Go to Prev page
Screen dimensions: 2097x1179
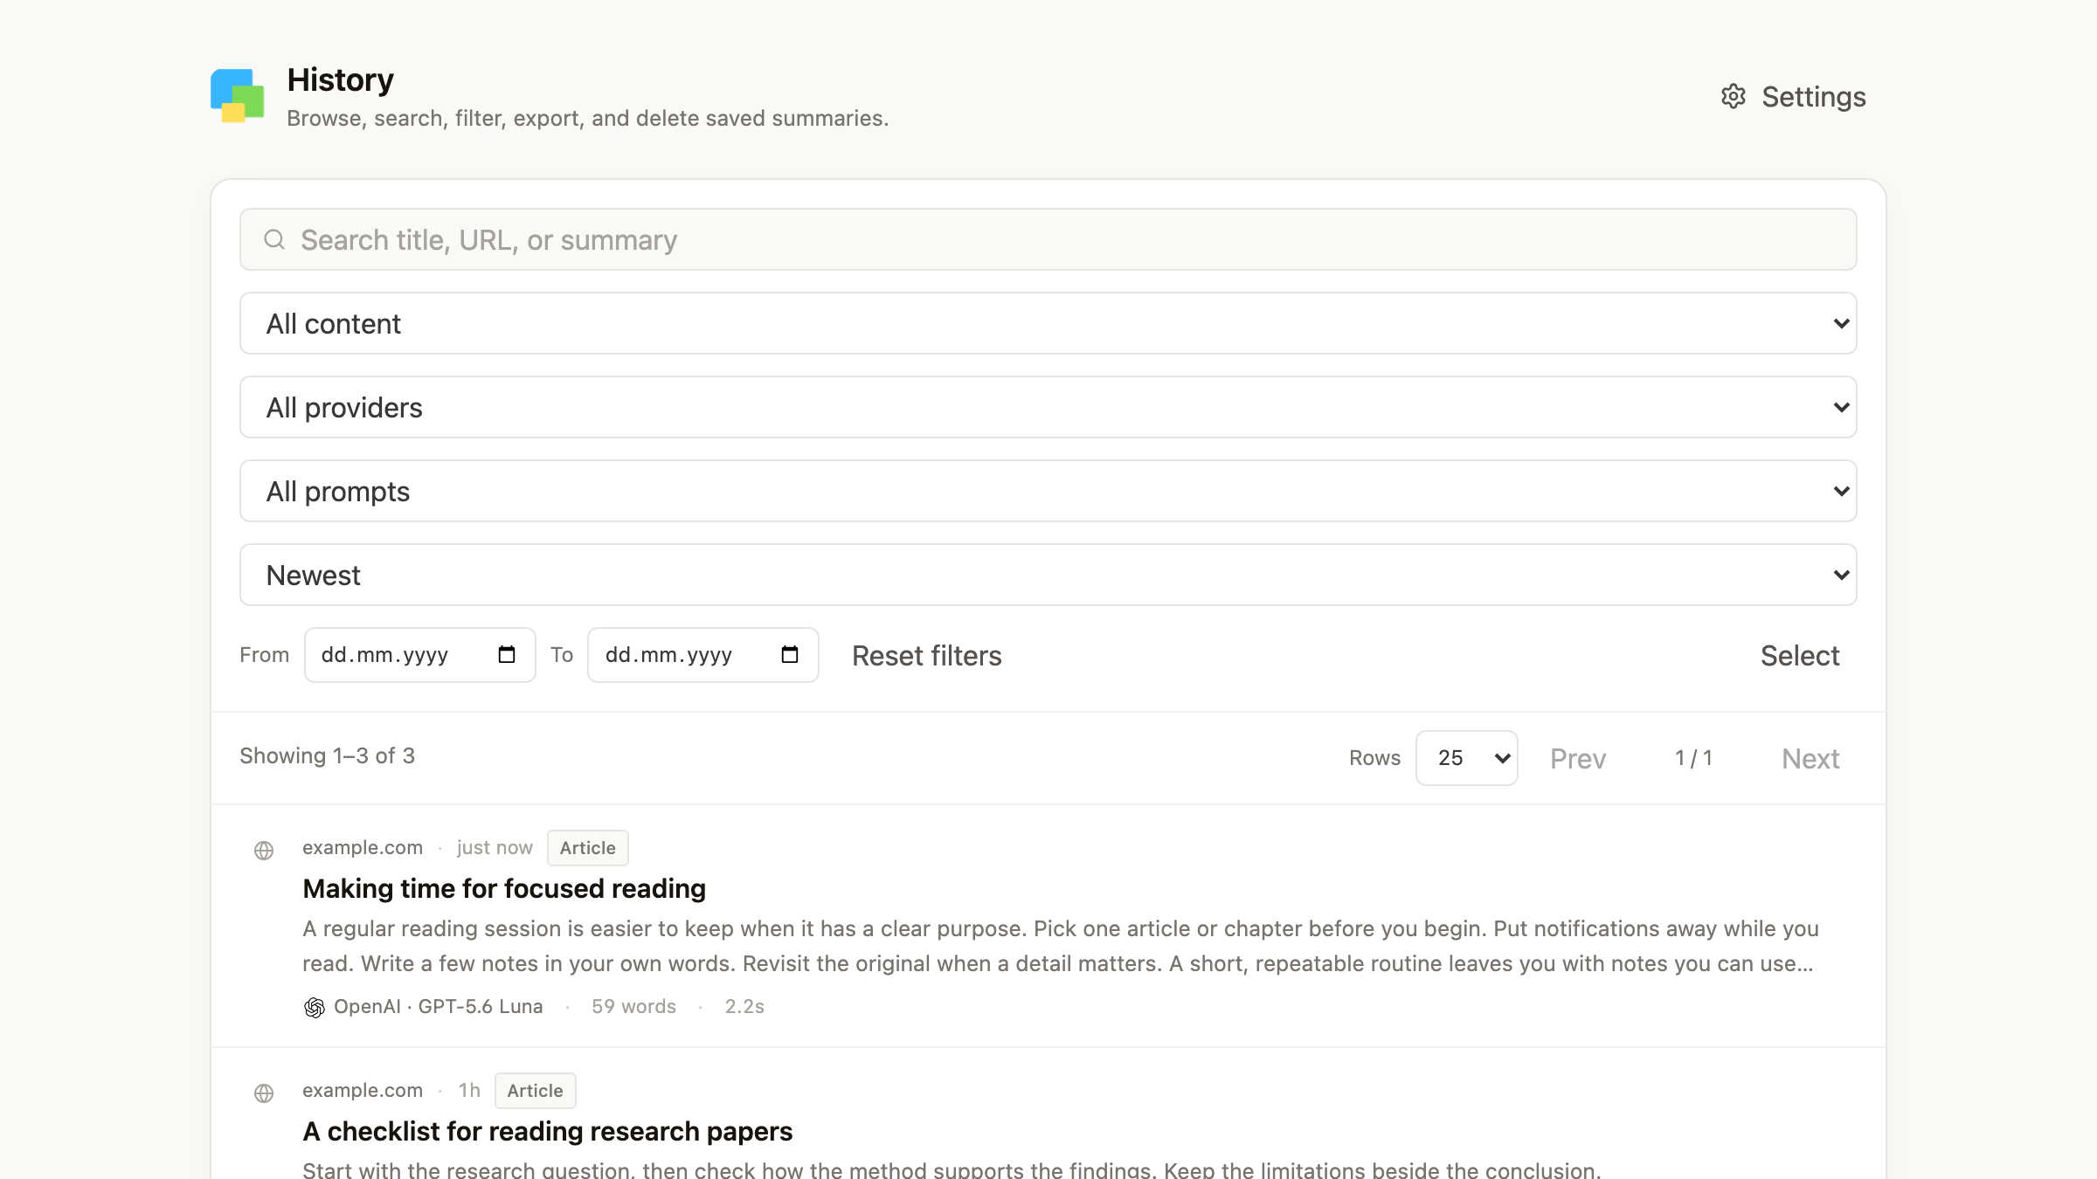pyautogui.click(x=1578, y=758)
